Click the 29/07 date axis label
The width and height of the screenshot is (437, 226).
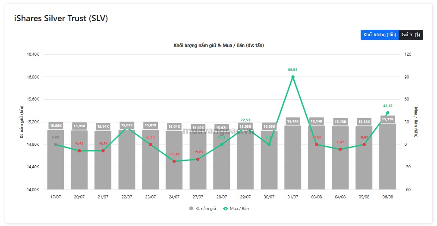coord(245,197)
